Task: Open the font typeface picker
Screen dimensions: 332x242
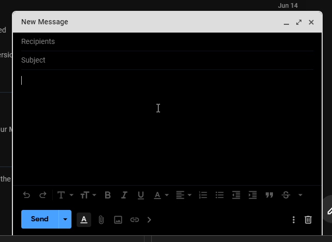Action: pos(65,195)
